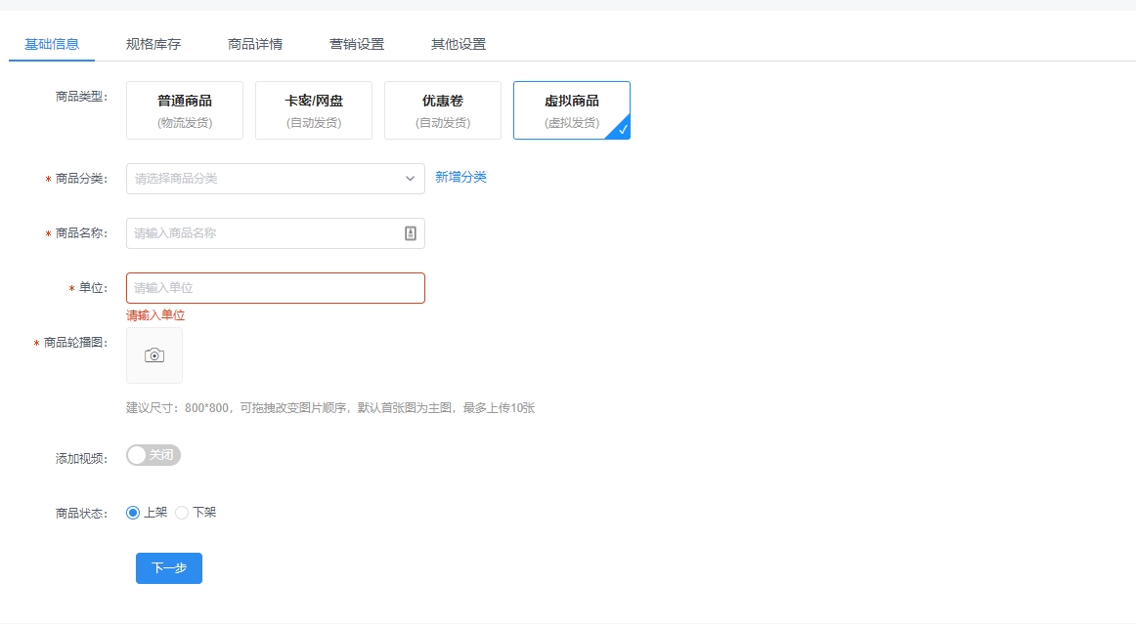
Task: Click the chevron arrow in category selector
Action: (x=410, y=179)
